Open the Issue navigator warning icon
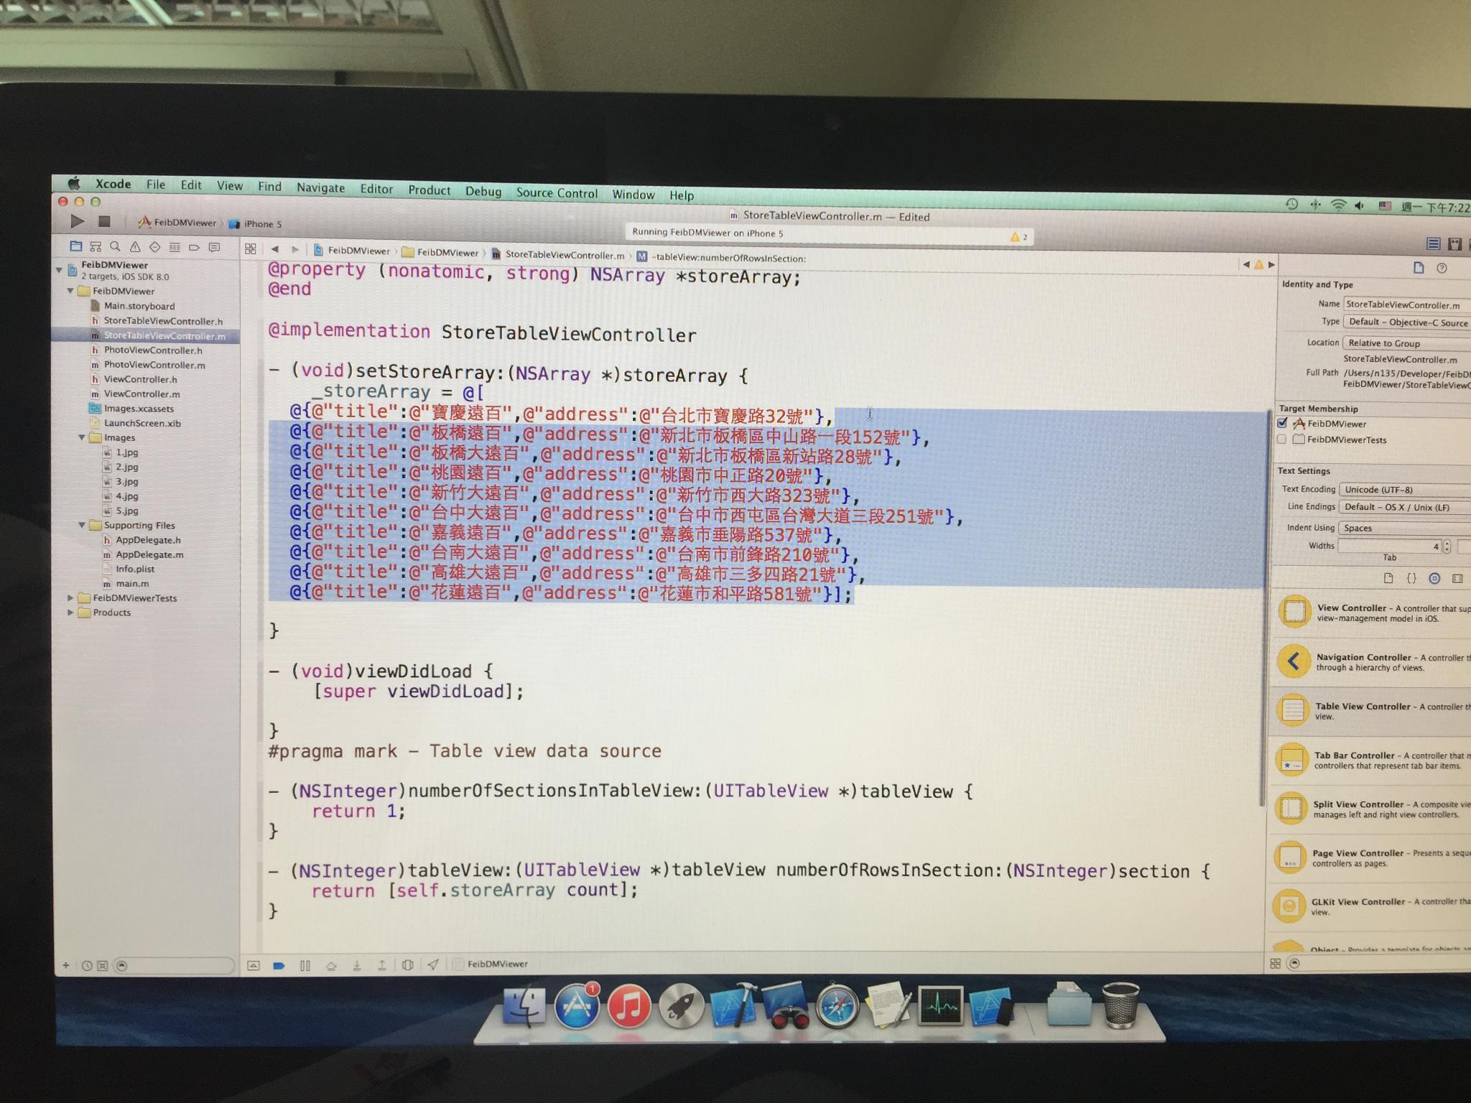This screenshot has height=1103, width=1471. 135,247
